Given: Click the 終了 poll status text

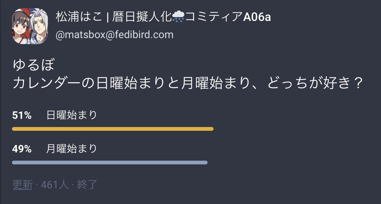Looking at the screenshot, I should tap(87, 185).
